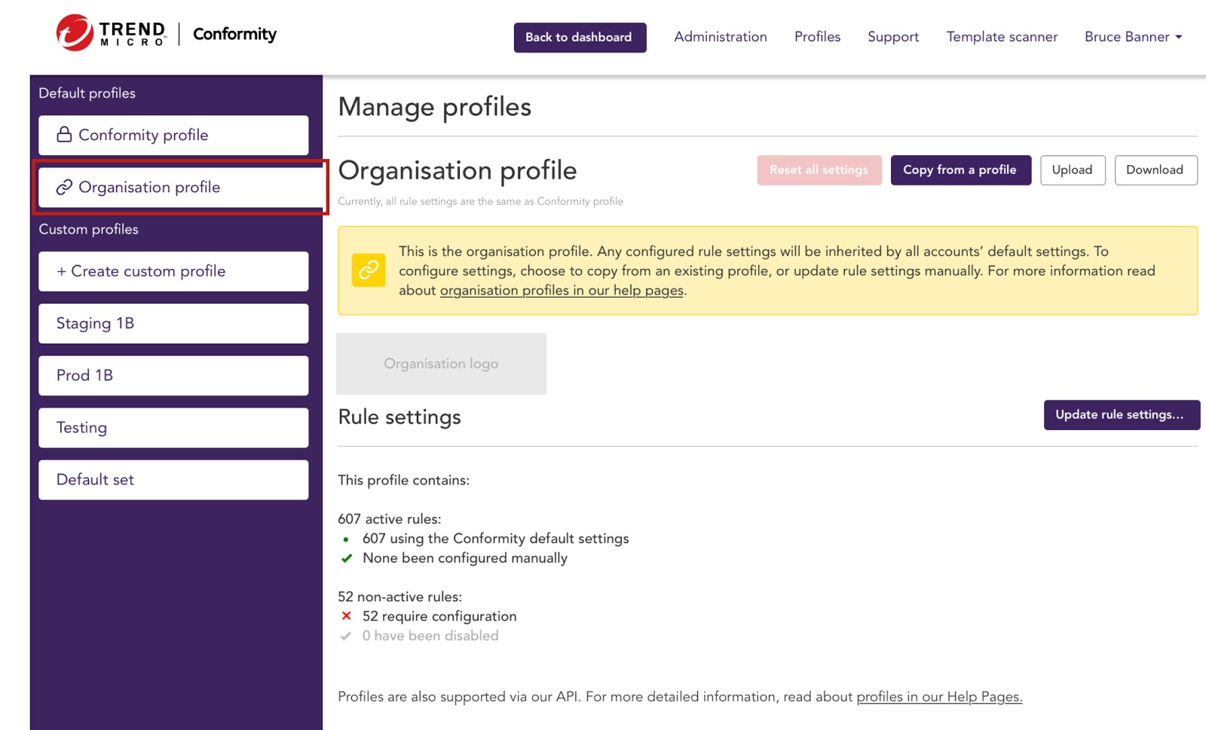Open the Testing profile
1206x730 pixels.
pyautogui.click(x=173, y=428)
